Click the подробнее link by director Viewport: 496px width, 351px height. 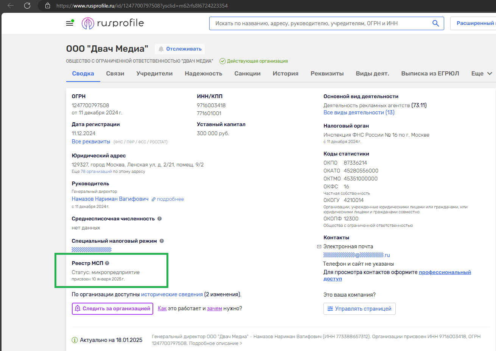pyautogui.click(x=168, y=199)
